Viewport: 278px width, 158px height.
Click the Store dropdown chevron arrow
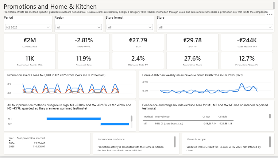(x=270, y=27)
